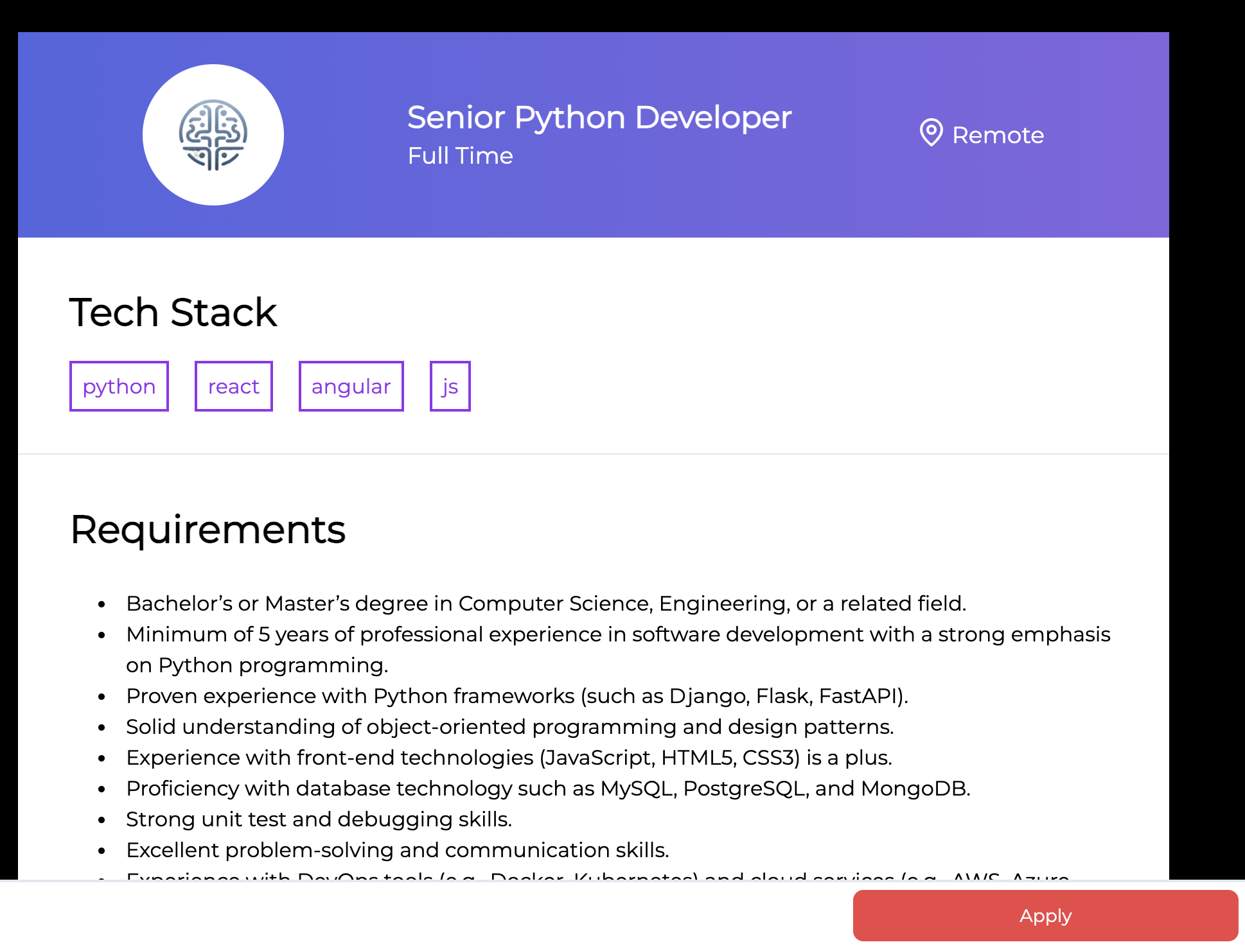Viewport: 1245px width, 949px height.
Task: Click the Tech Stack heading
Action: (x=173, y=313)
